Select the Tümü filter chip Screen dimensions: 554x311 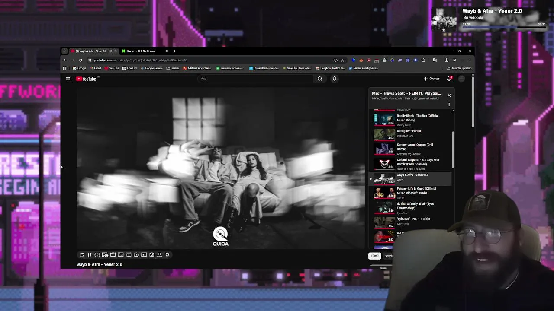(375, 256)
